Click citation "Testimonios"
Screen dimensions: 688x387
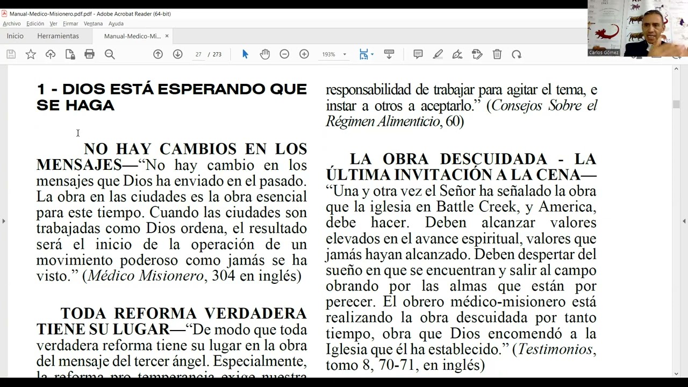coord(555,349)
